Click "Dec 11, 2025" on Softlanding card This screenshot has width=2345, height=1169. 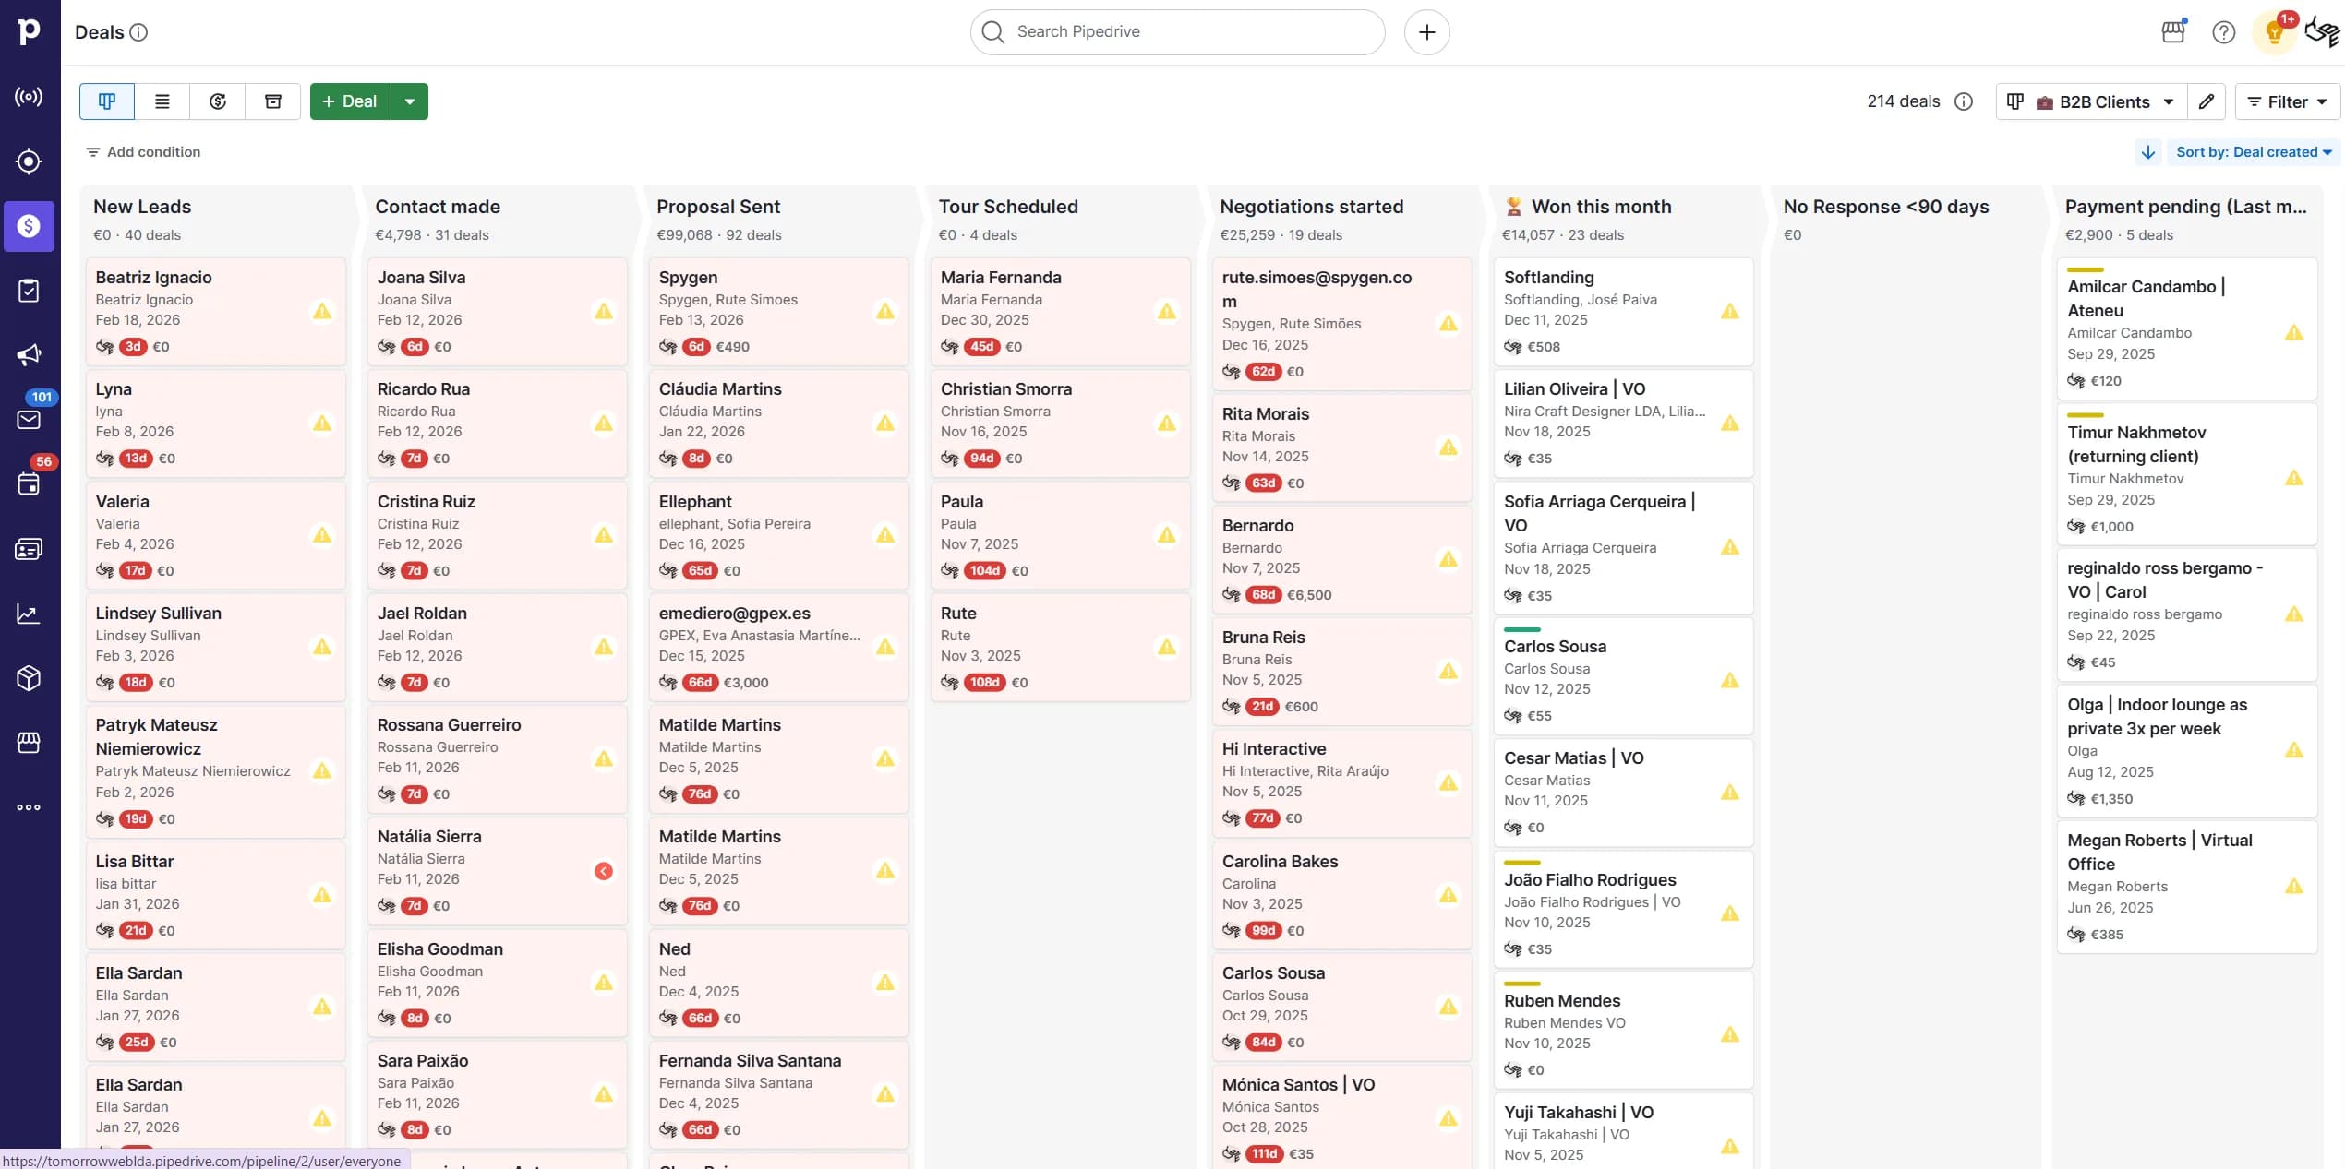pos(1545,320)
